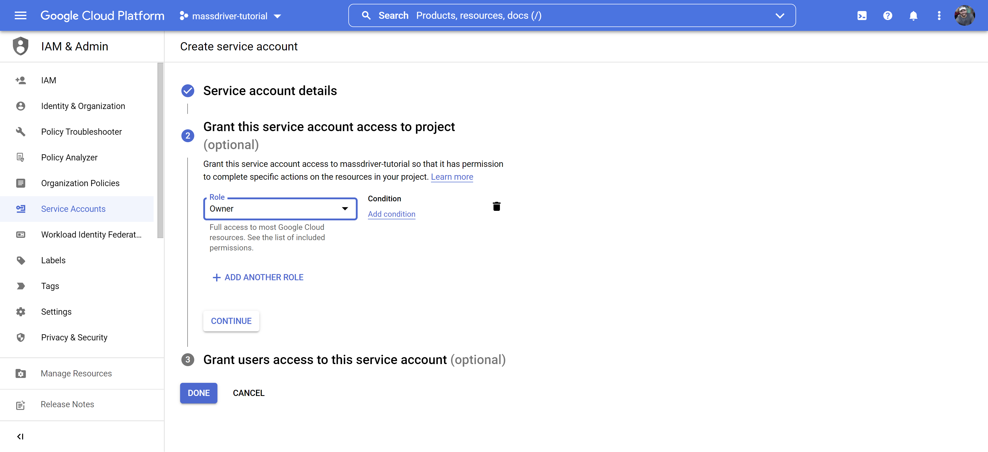Click the step 2 number badge
The width and height of the screenshot is (988, 452).
[x=188, y=135]
